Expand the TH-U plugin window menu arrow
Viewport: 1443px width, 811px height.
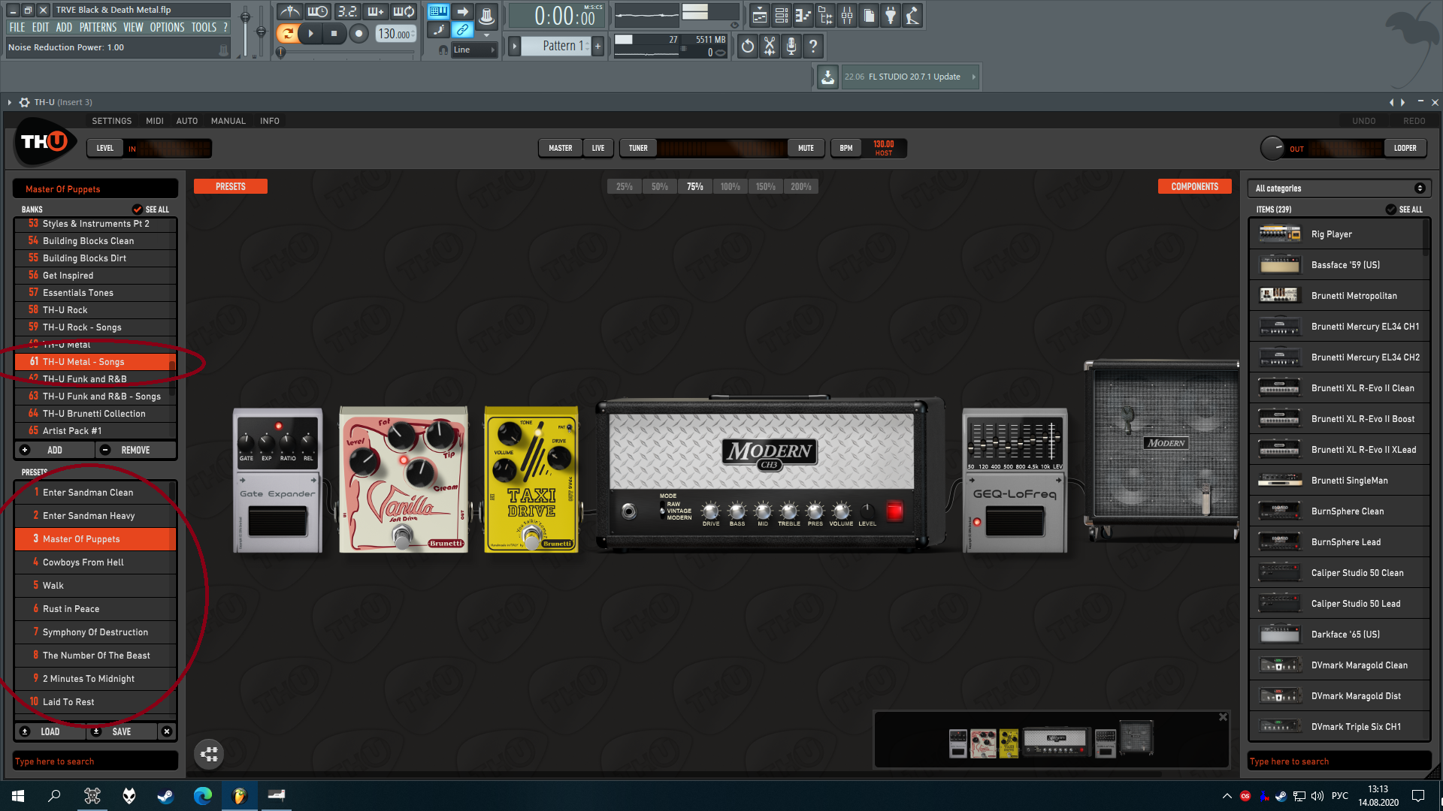pos(10,102)
